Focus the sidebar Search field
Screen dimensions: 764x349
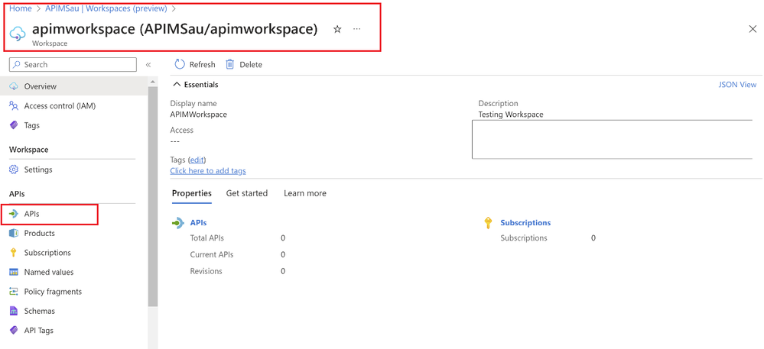pyautogui.click(x=73, y=65)
